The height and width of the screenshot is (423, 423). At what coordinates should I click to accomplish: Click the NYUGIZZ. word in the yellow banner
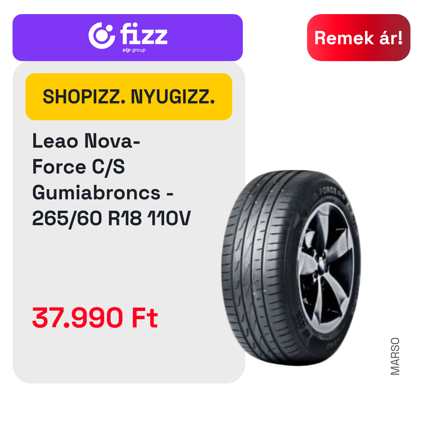click(173, 97)
